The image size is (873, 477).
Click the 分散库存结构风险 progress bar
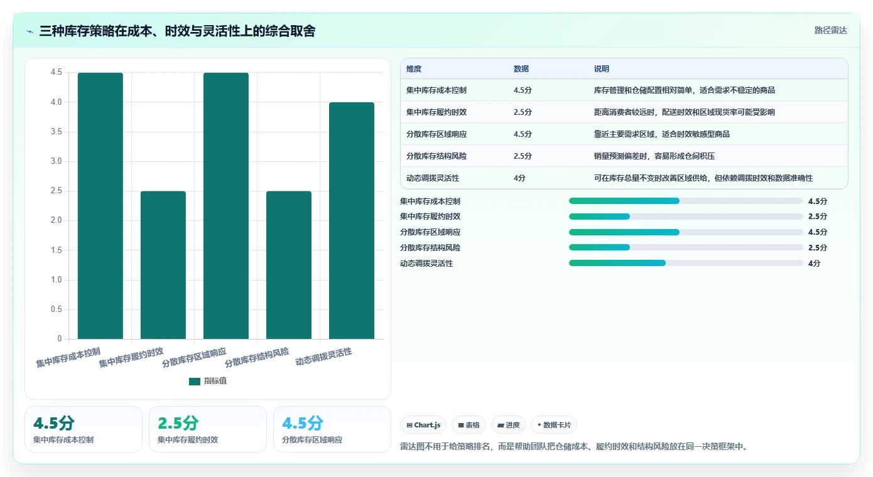(x=686, y=247)
